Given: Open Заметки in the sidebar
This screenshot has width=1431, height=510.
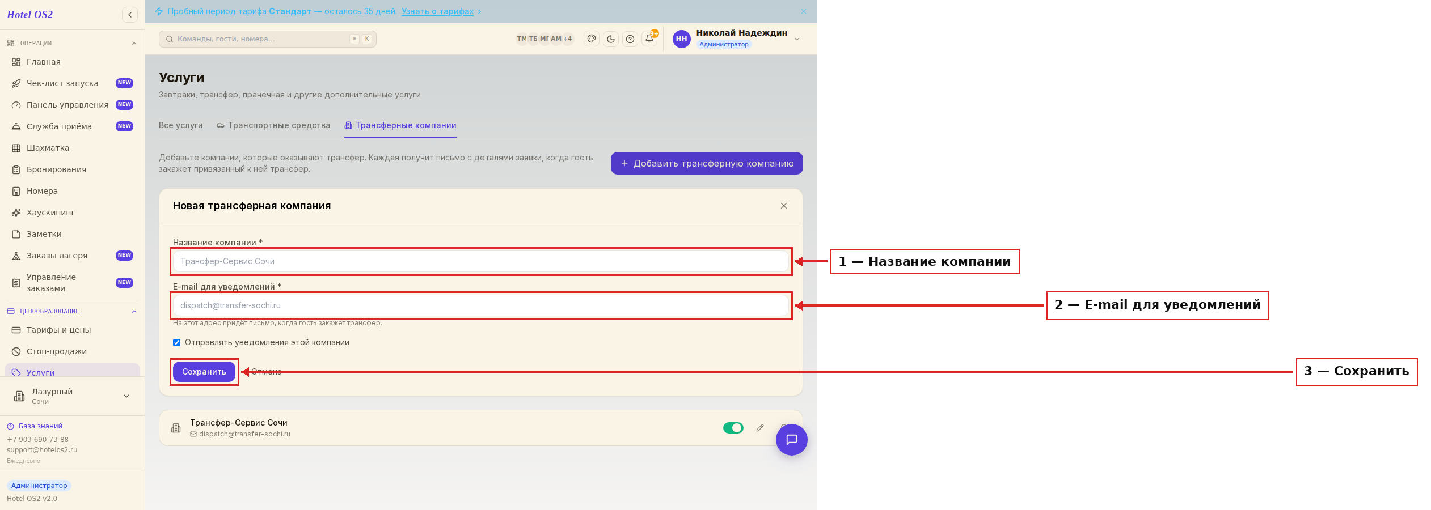Looking at the screenshot, I should [x=72, y=234].
